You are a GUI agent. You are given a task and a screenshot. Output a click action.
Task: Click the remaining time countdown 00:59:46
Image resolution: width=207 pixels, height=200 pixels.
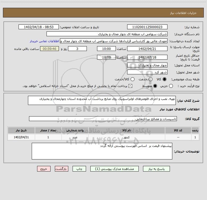pyautogui.click(x=49, y=49)
